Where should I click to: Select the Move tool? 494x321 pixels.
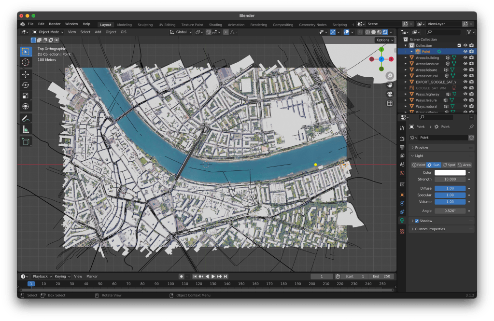click(26, 74)
